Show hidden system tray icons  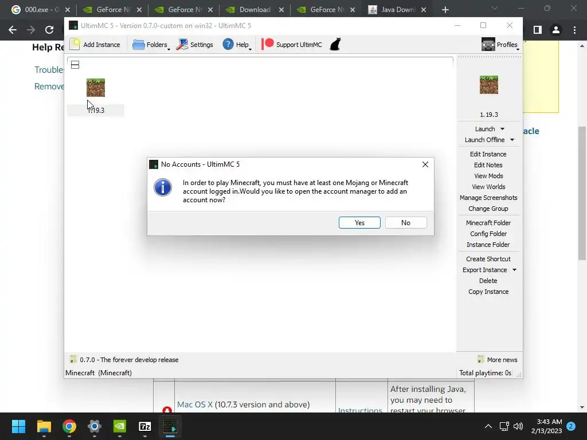point(488,426)
